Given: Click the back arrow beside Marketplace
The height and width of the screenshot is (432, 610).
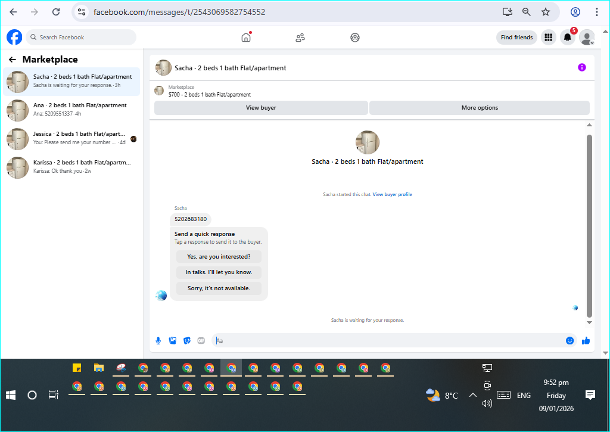Looking at the screenshot, I should click(x=13, y=60).
